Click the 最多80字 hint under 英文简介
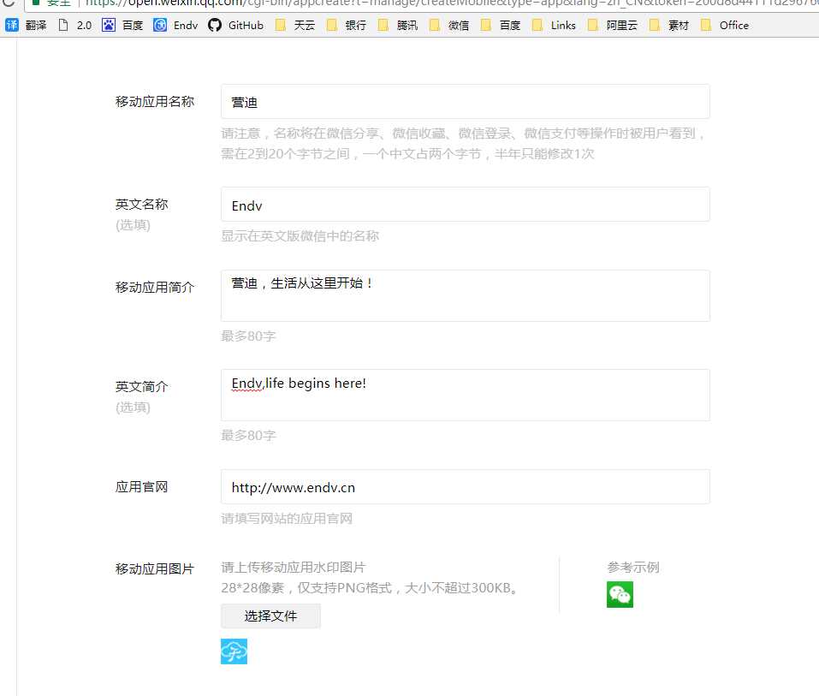The height and width of the screenshot is (696, 819). coord(248,435)
